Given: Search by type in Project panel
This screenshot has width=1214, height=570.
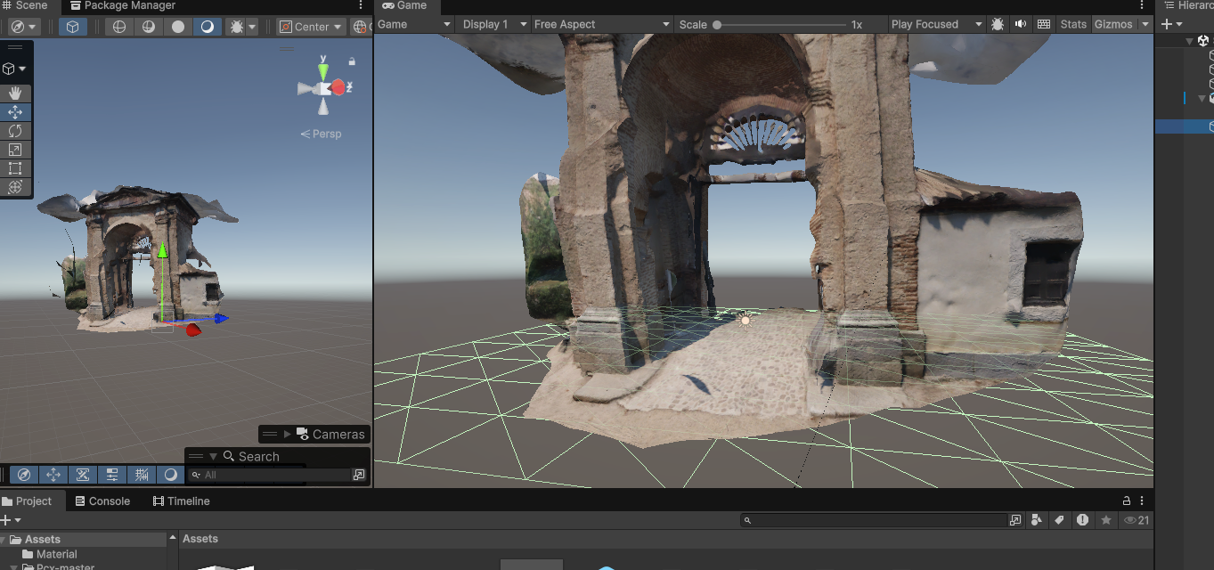Looking at the screenshot, I should tap(1037, 520).
